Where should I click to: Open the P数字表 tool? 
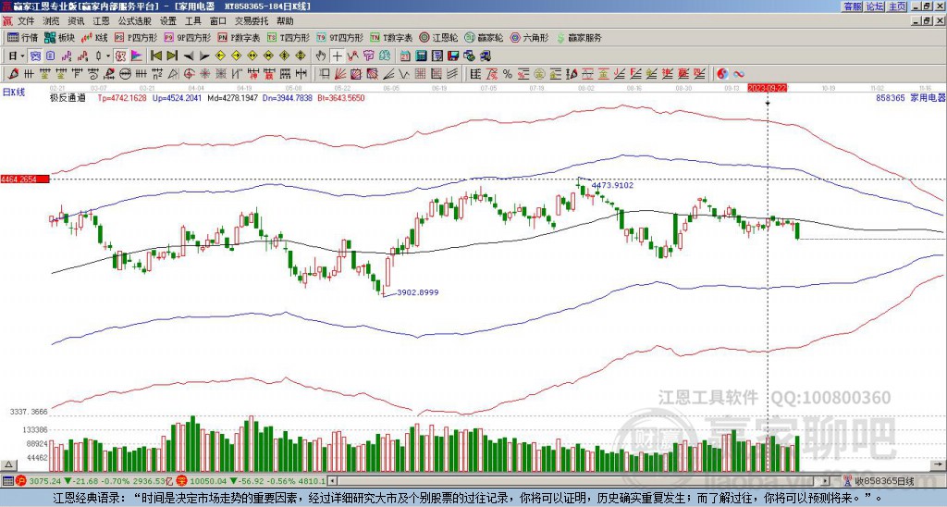pyautogui.click(x=239, y=37)
